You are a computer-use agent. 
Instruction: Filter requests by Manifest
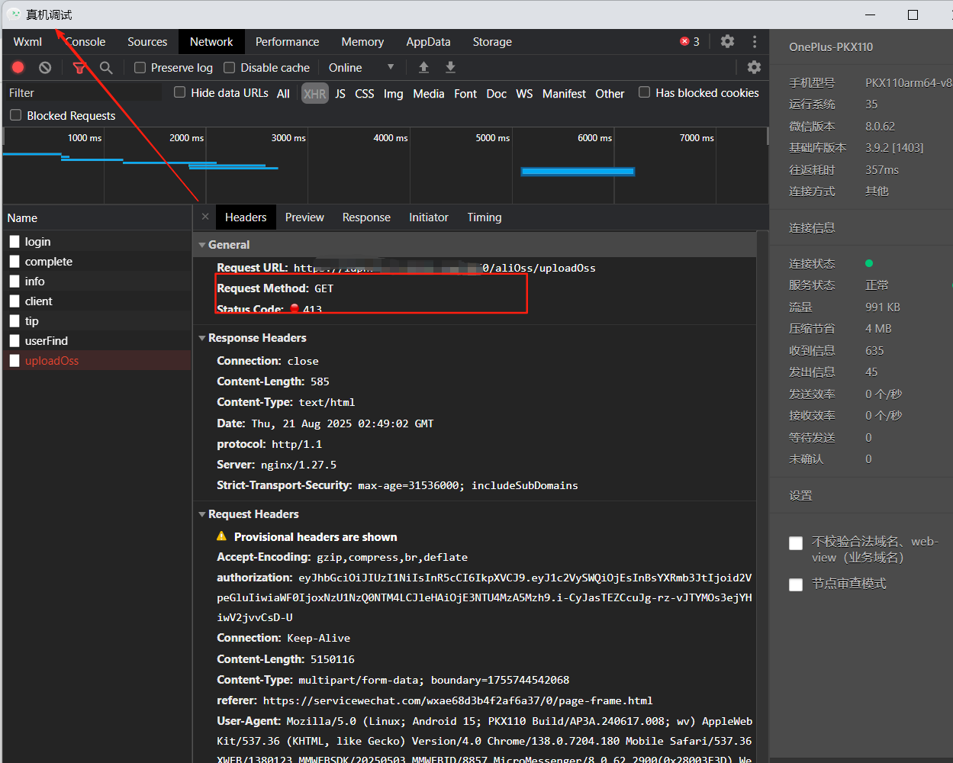click(x=564, y=94)
